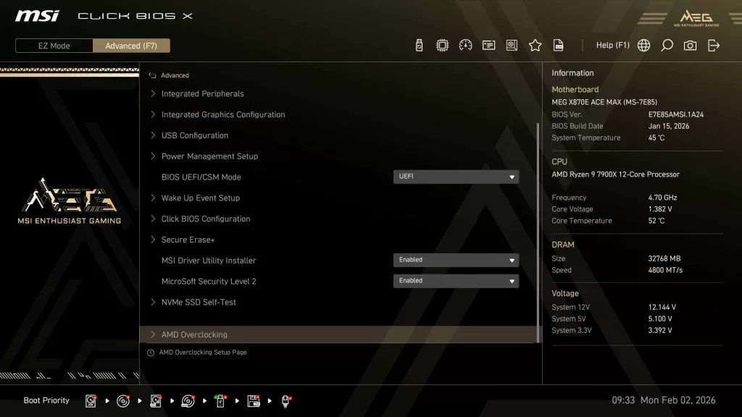742x417 pixels.
Task: Open the BIOS UEFI/CSM Mode dropdown
Action: (456, 177)
